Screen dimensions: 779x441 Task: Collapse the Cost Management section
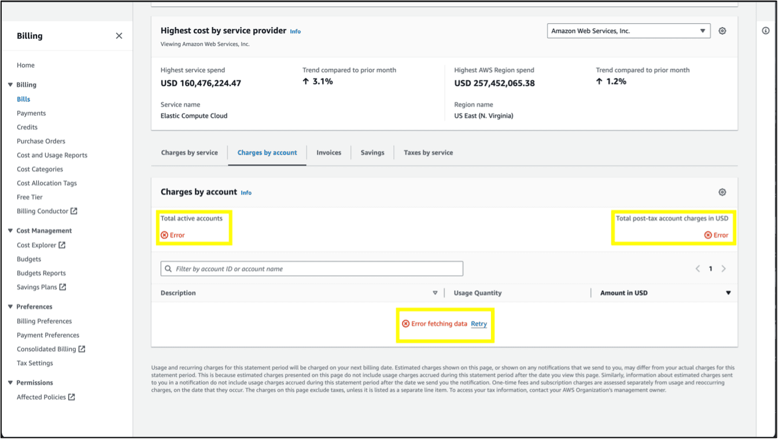pyautogui.click(x=10, y=231)
